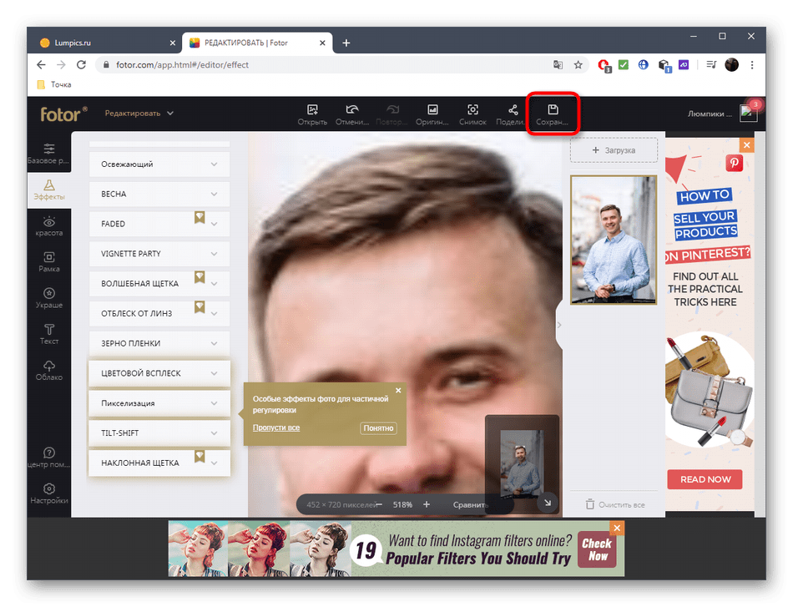
Task: Zoom out with the minus button
Action: point(379,504)
